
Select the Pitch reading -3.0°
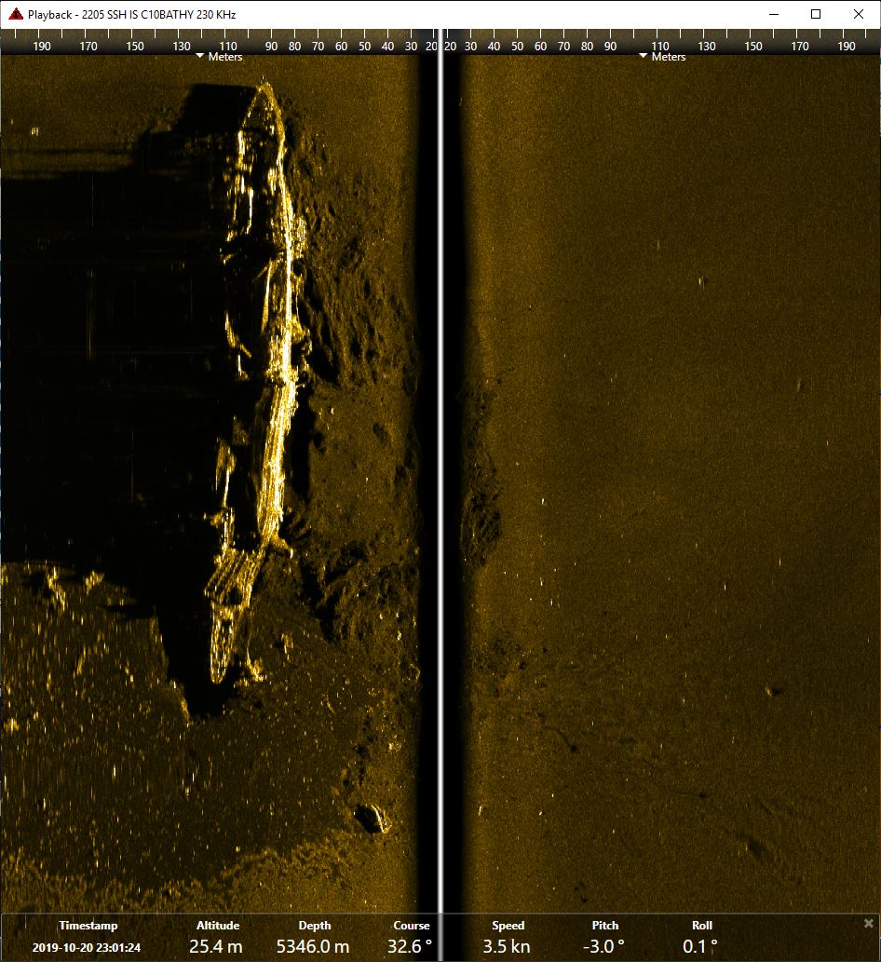click(x=604, y=947)
